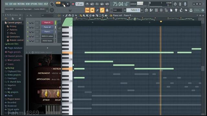
Task: Open the TOOLS menu
Action: pos(40,4)
